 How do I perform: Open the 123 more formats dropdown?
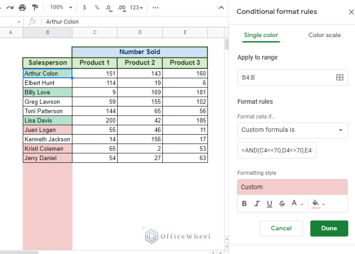[x=137, y=7]
